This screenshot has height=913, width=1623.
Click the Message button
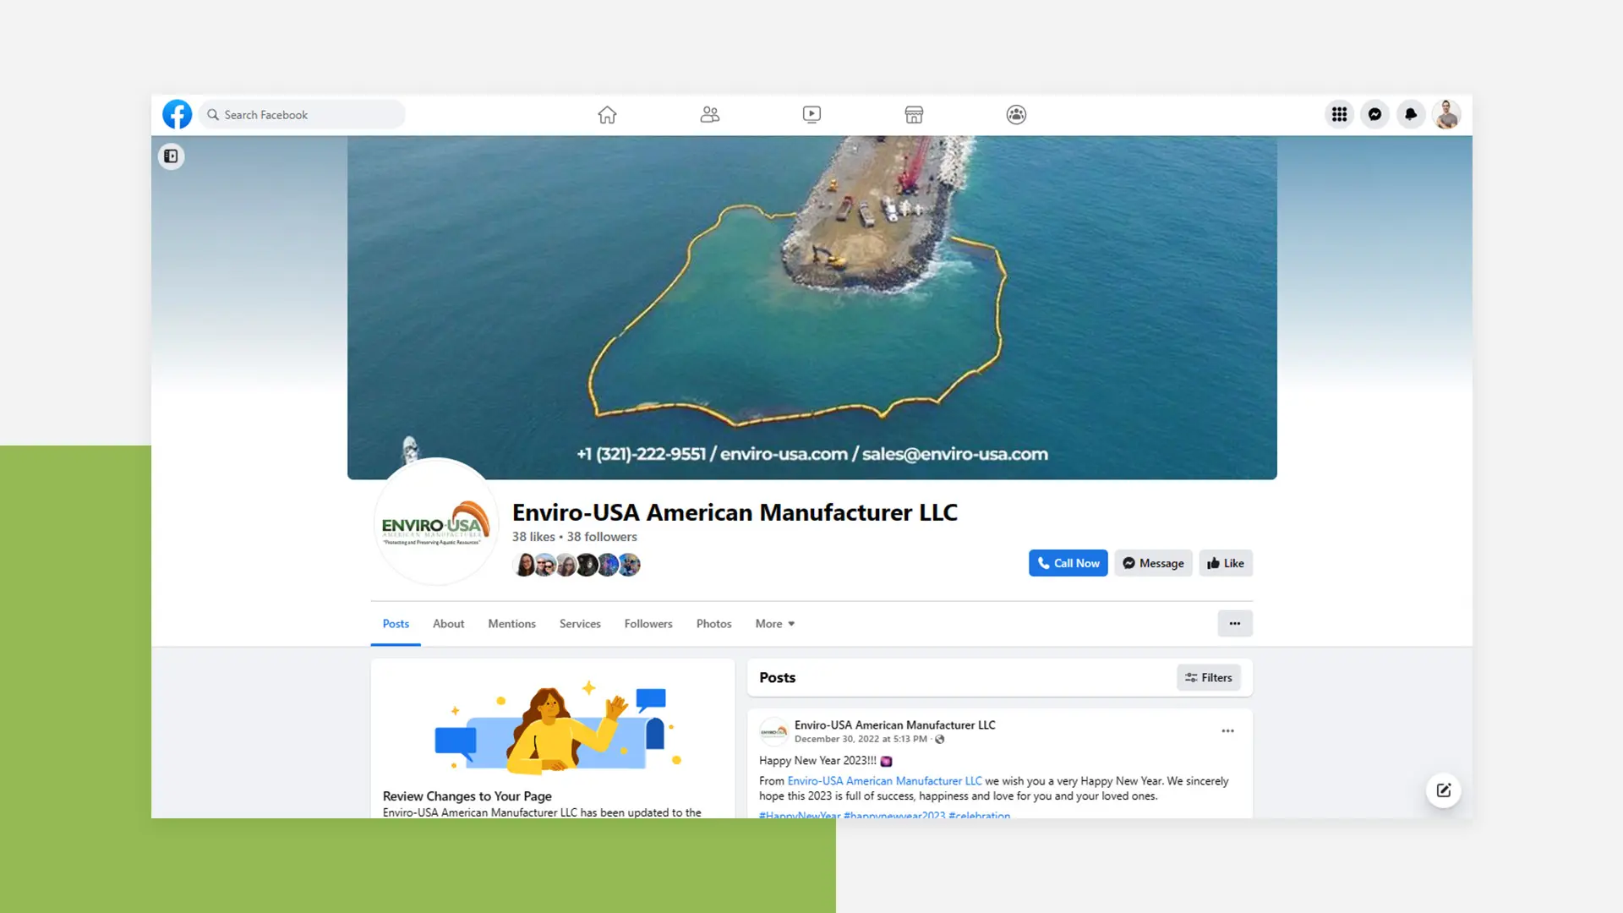(x=1153, y=563)
